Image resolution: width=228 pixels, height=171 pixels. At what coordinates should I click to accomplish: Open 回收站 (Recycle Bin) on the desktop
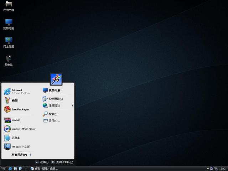point(9,60)
